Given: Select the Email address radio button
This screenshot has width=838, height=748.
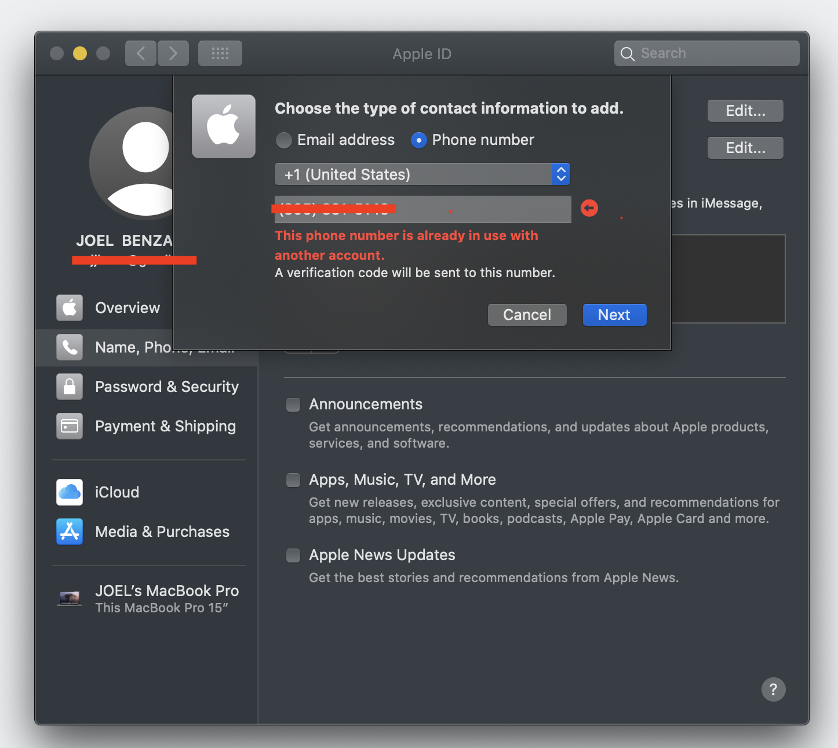Looking at the screenshot, I should click(x=284, y=140).
